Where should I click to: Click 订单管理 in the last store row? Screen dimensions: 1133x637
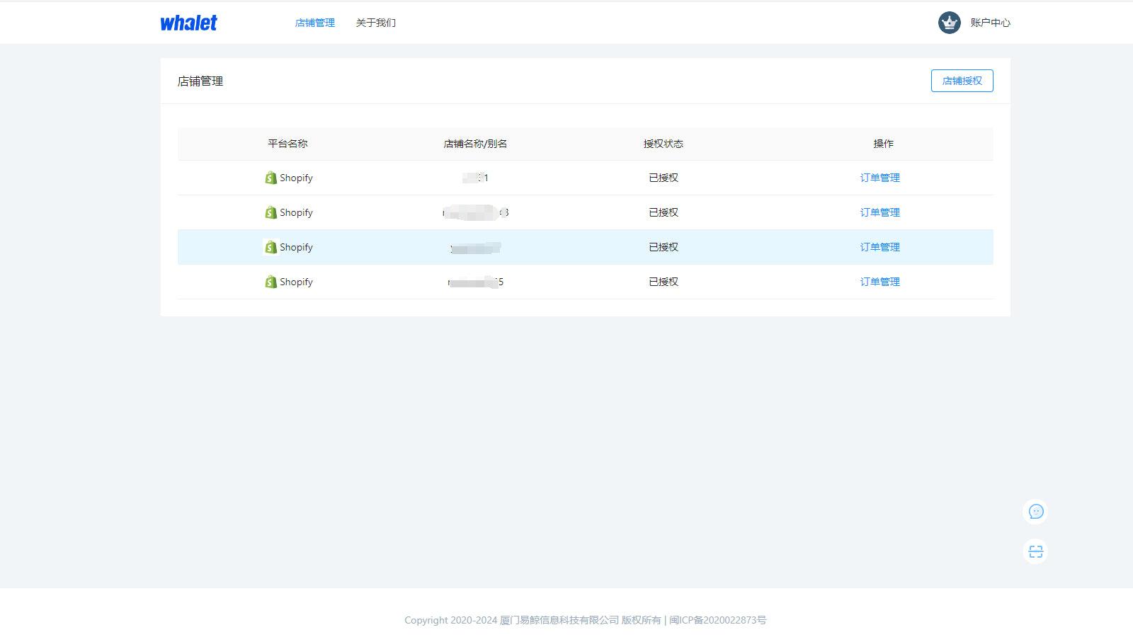coord(879,282)
